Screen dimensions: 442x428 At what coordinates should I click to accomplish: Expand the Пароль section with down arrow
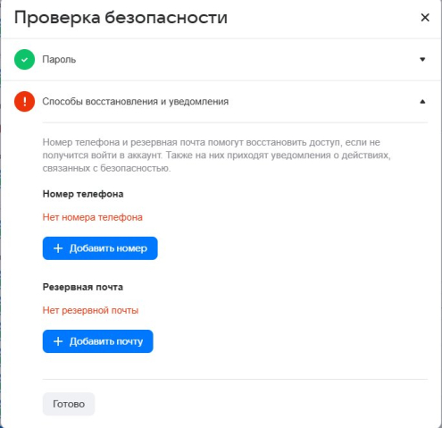coord(422,60)
